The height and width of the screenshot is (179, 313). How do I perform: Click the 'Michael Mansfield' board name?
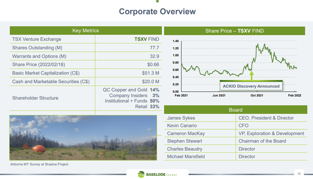point(186,157)
